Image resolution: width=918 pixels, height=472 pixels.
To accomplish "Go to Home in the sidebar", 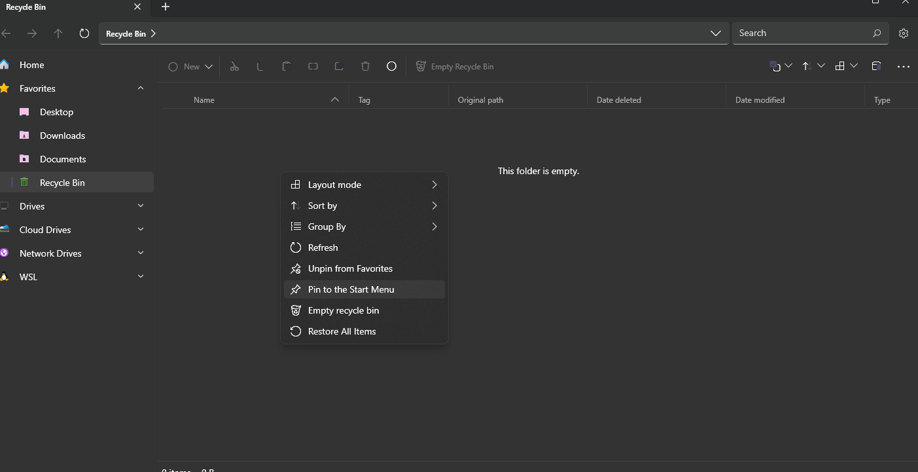I will point(31,65).
